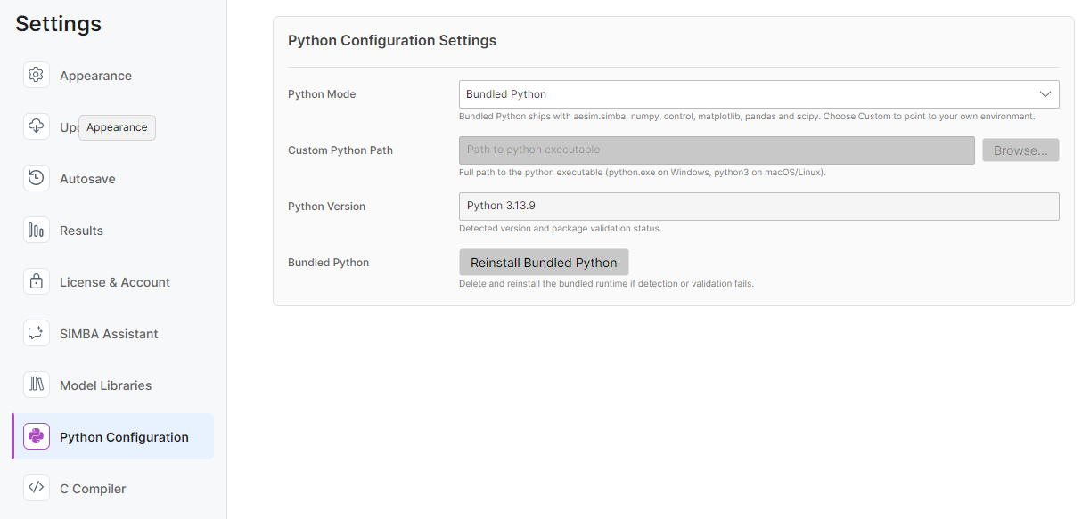Expand Python Mode chevron arrow
Screen dimensions: 1090x519
point(1045,94)
